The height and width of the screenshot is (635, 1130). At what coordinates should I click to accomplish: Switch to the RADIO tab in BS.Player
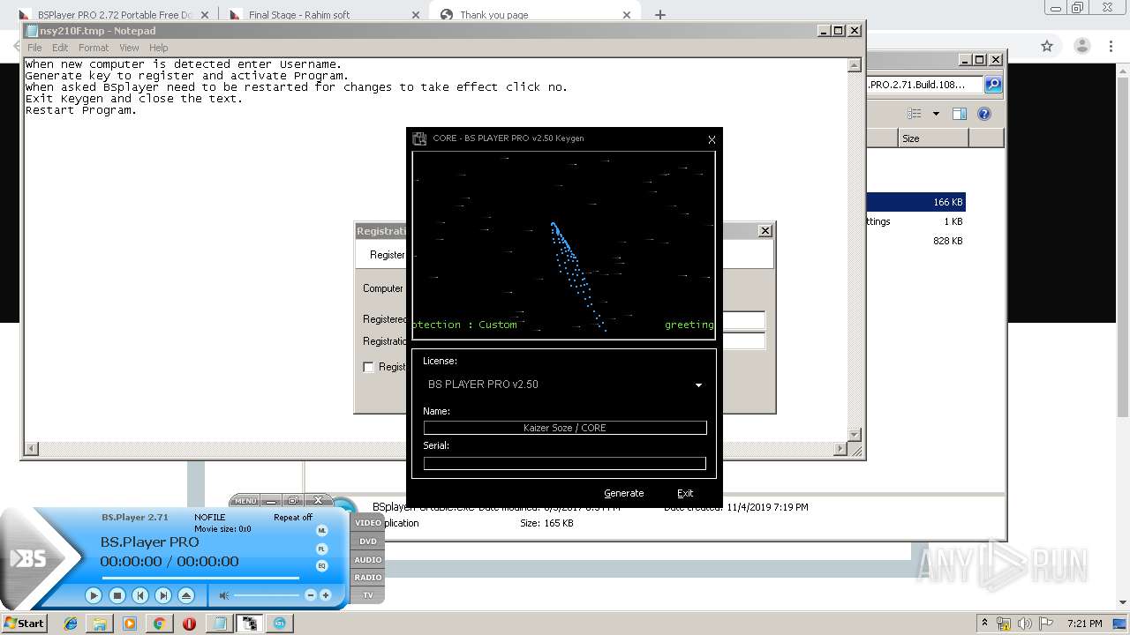pyautogui.click(x=368, y=578)
